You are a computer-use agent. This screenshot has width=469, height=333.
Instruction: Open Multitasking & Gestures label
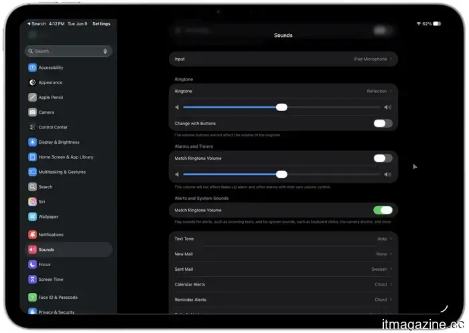tap(62, 172)
